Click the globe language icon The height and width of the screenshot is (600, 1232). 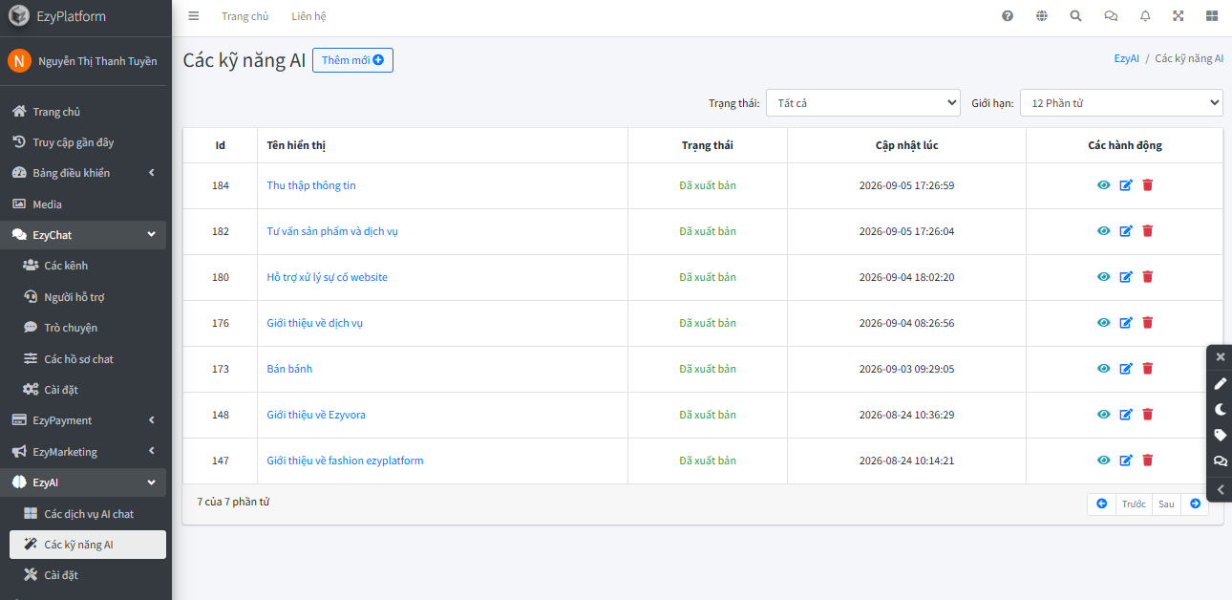tap(1042, 16)
